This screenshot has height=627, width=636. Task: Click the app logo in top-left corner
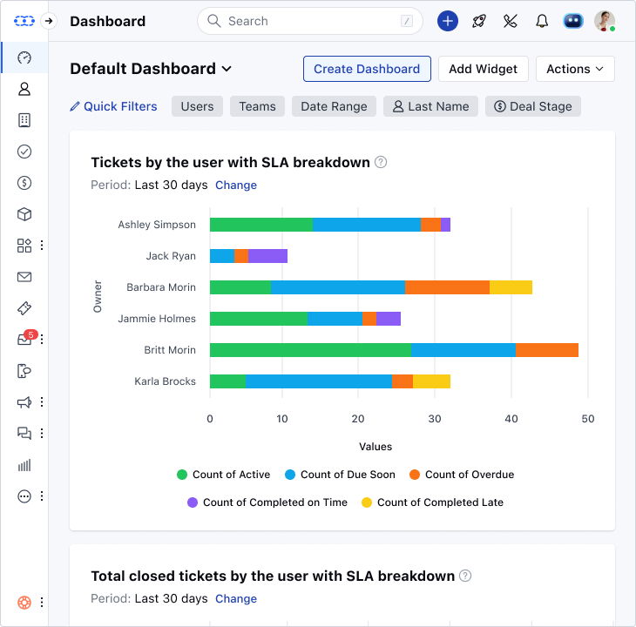coord(24,21)
